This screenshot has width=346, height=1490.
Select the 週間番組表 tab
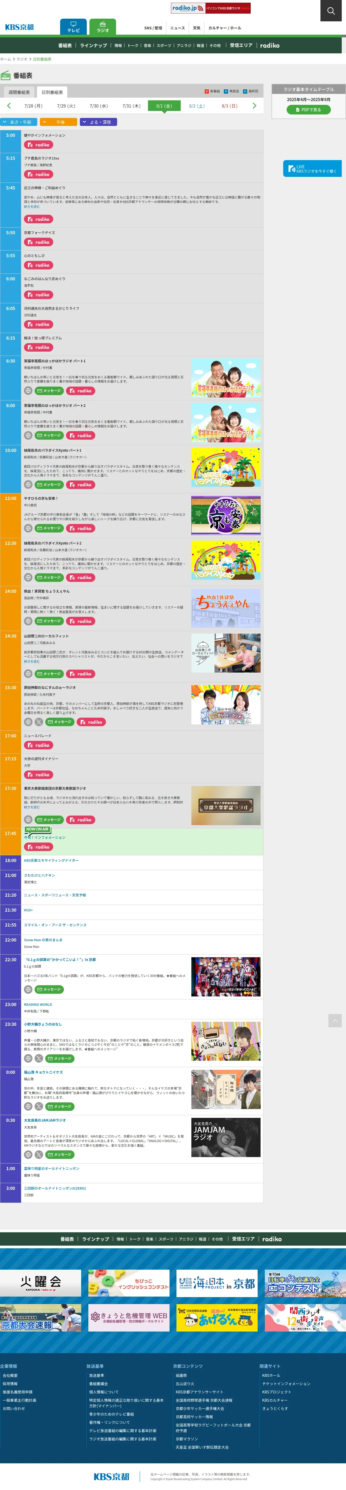pos(19,92)
